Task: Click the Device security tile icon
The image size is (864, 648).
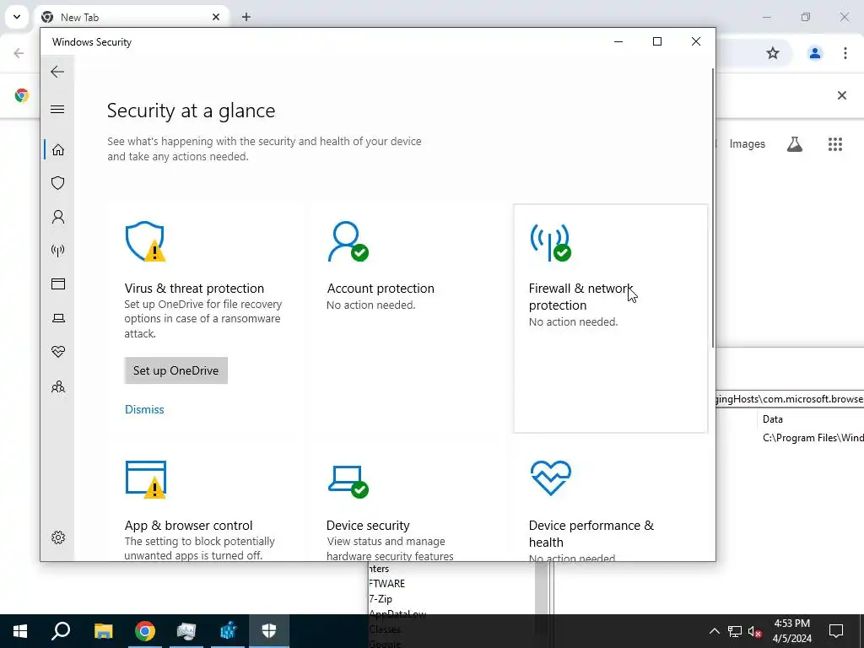Action: (348, 482)
